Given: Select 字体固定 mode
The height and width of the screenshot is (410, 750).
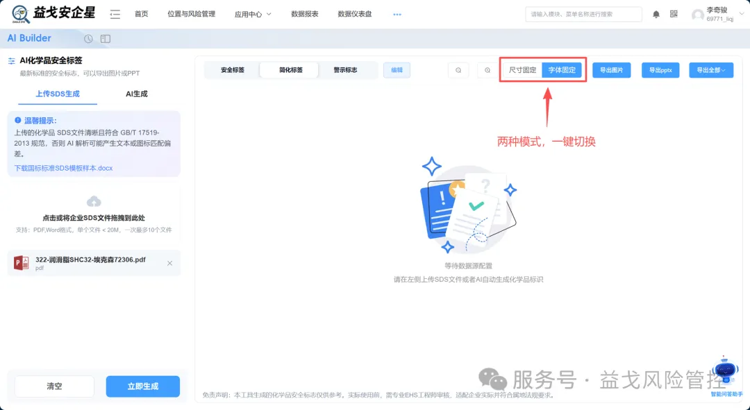Looking at the screenshot, I should pyautogui.click(x=562, y=70).
